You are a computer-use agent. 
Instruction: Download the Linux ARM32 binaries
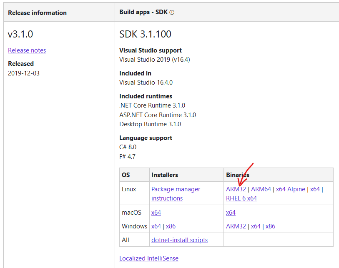[236, 189]
